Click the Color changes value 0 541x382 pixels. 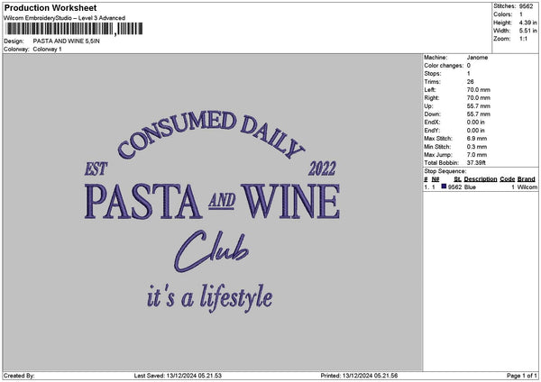point(469,66)
